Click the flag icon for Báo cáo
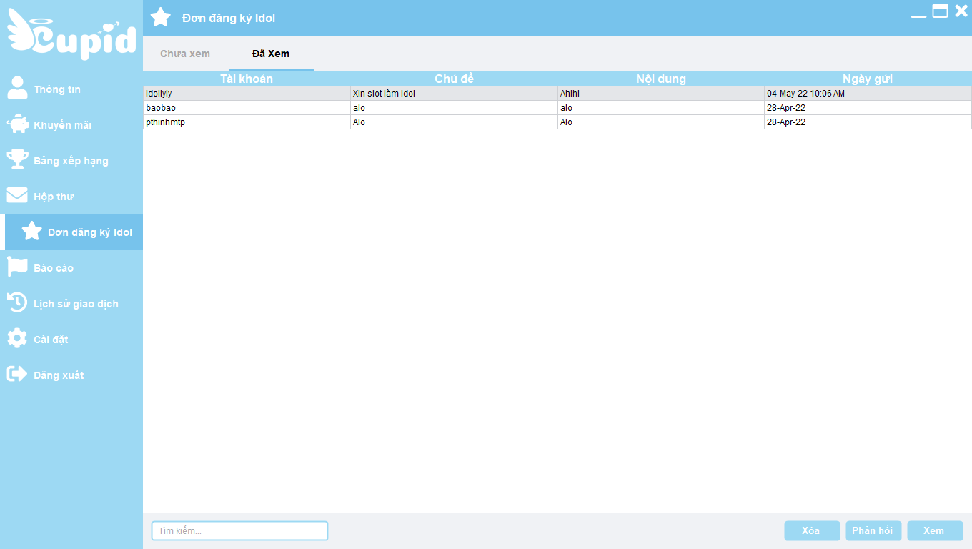Viewport: 972px width, 549px height. (17, 267)
